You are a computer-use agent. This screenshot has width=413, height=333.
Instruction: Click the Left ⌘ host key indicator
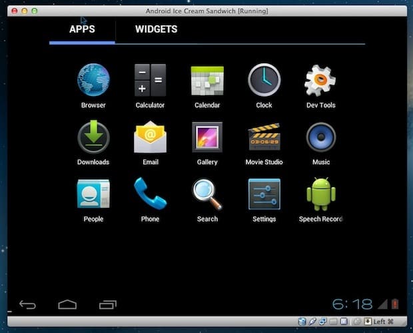(384, 322)
